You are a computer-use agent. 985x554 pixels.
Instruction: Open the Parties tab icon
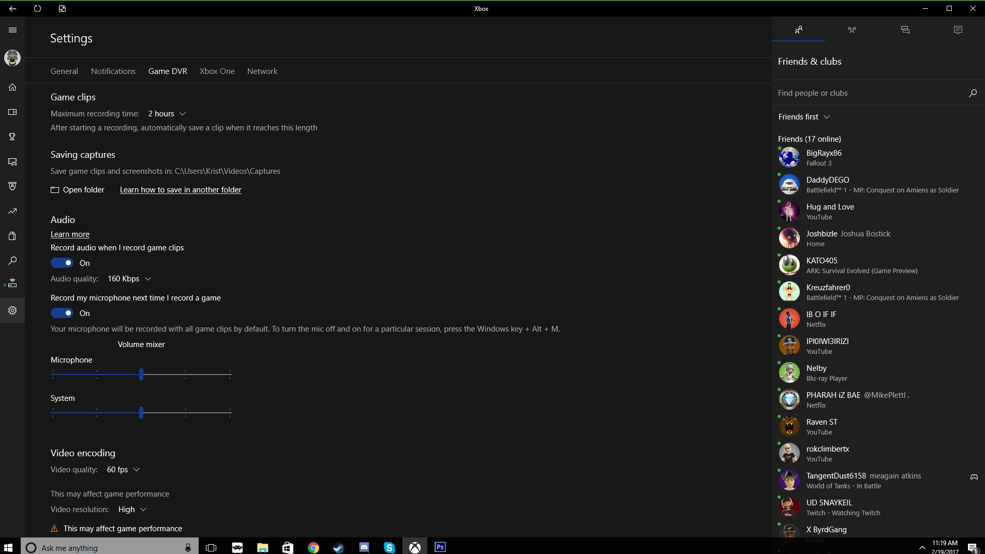point(852,29)
